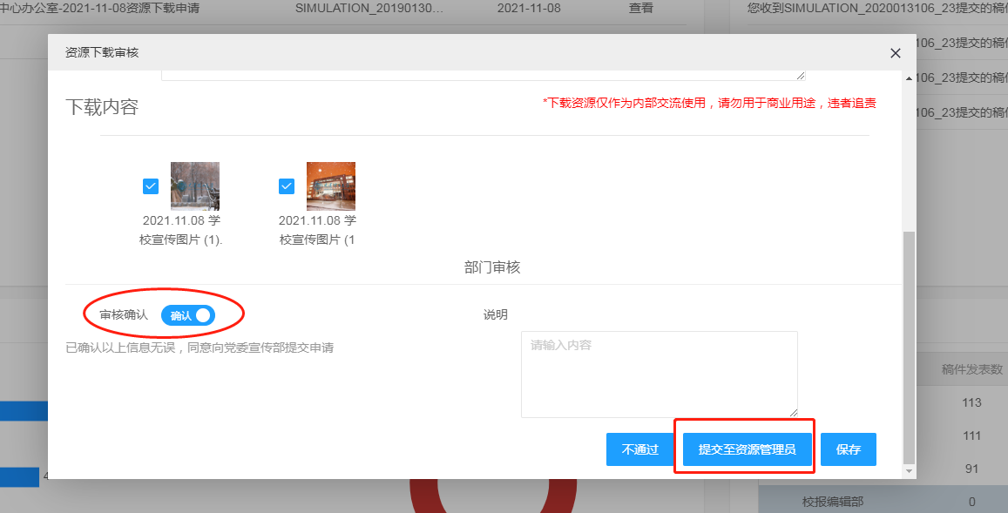Select the first 学校宣传图片 thumbnail image
1008x513 pixels.
(194, 186)
